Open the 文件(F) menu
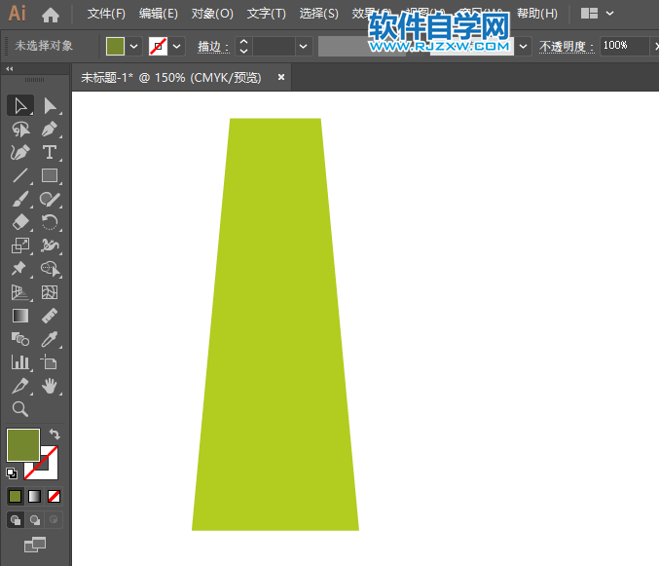 click(x=106, y=14)
